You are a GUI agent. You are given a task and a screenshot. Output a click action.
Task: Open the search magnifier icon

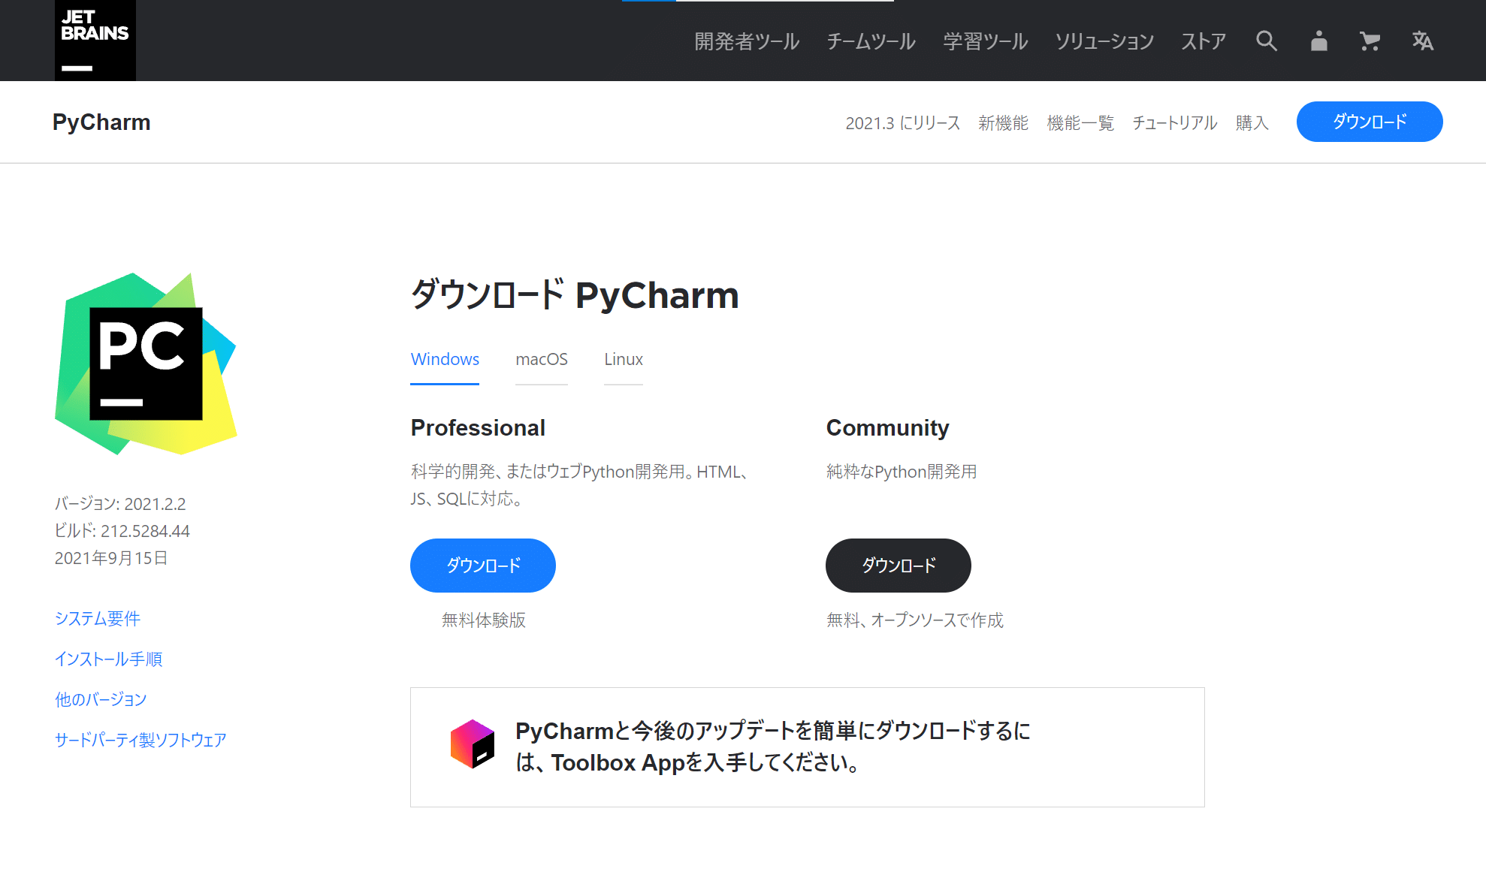tap(1267, 41)
